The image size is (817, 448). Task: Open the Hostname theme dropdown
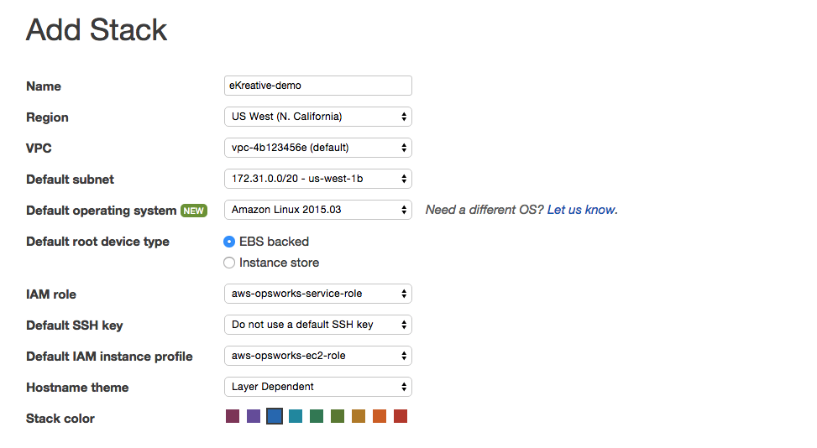click(317, 387)
